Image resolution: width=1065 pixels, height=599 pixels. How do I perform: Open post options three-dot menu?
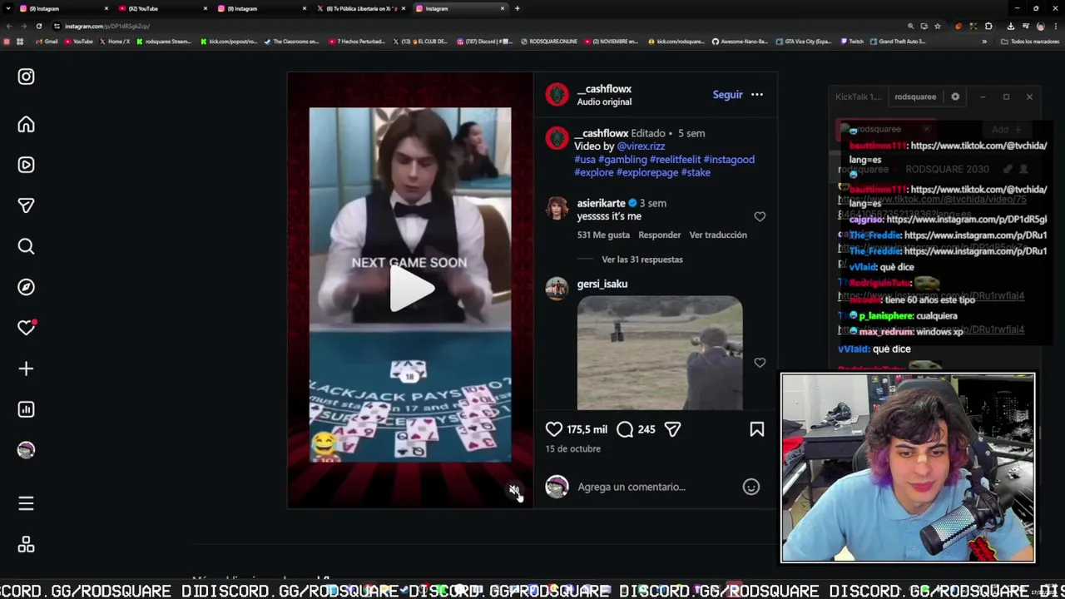(757, 95)
